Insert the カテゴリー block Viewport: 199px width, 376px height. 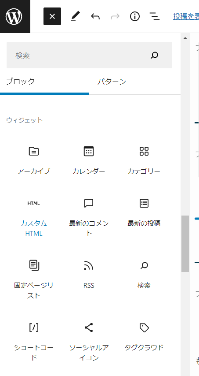tap(144, 160)
